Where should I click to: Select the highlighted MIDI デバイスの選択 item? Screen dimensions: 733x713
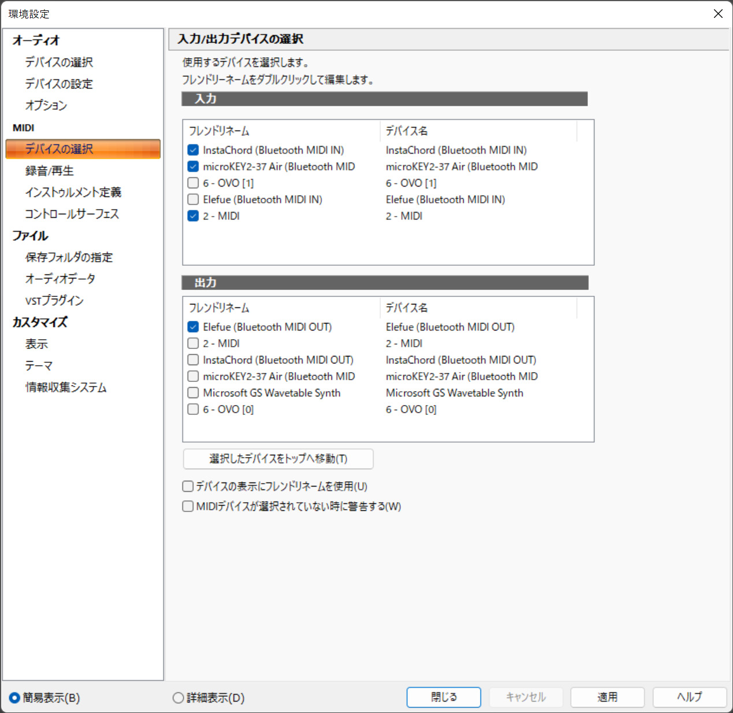83,148
